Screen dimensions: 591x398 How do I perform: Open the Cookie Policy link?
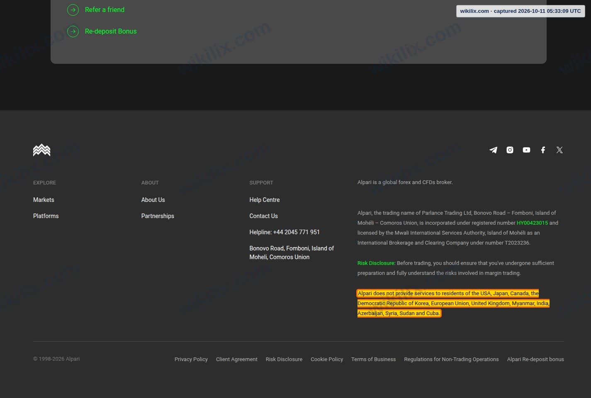(327, 359)
